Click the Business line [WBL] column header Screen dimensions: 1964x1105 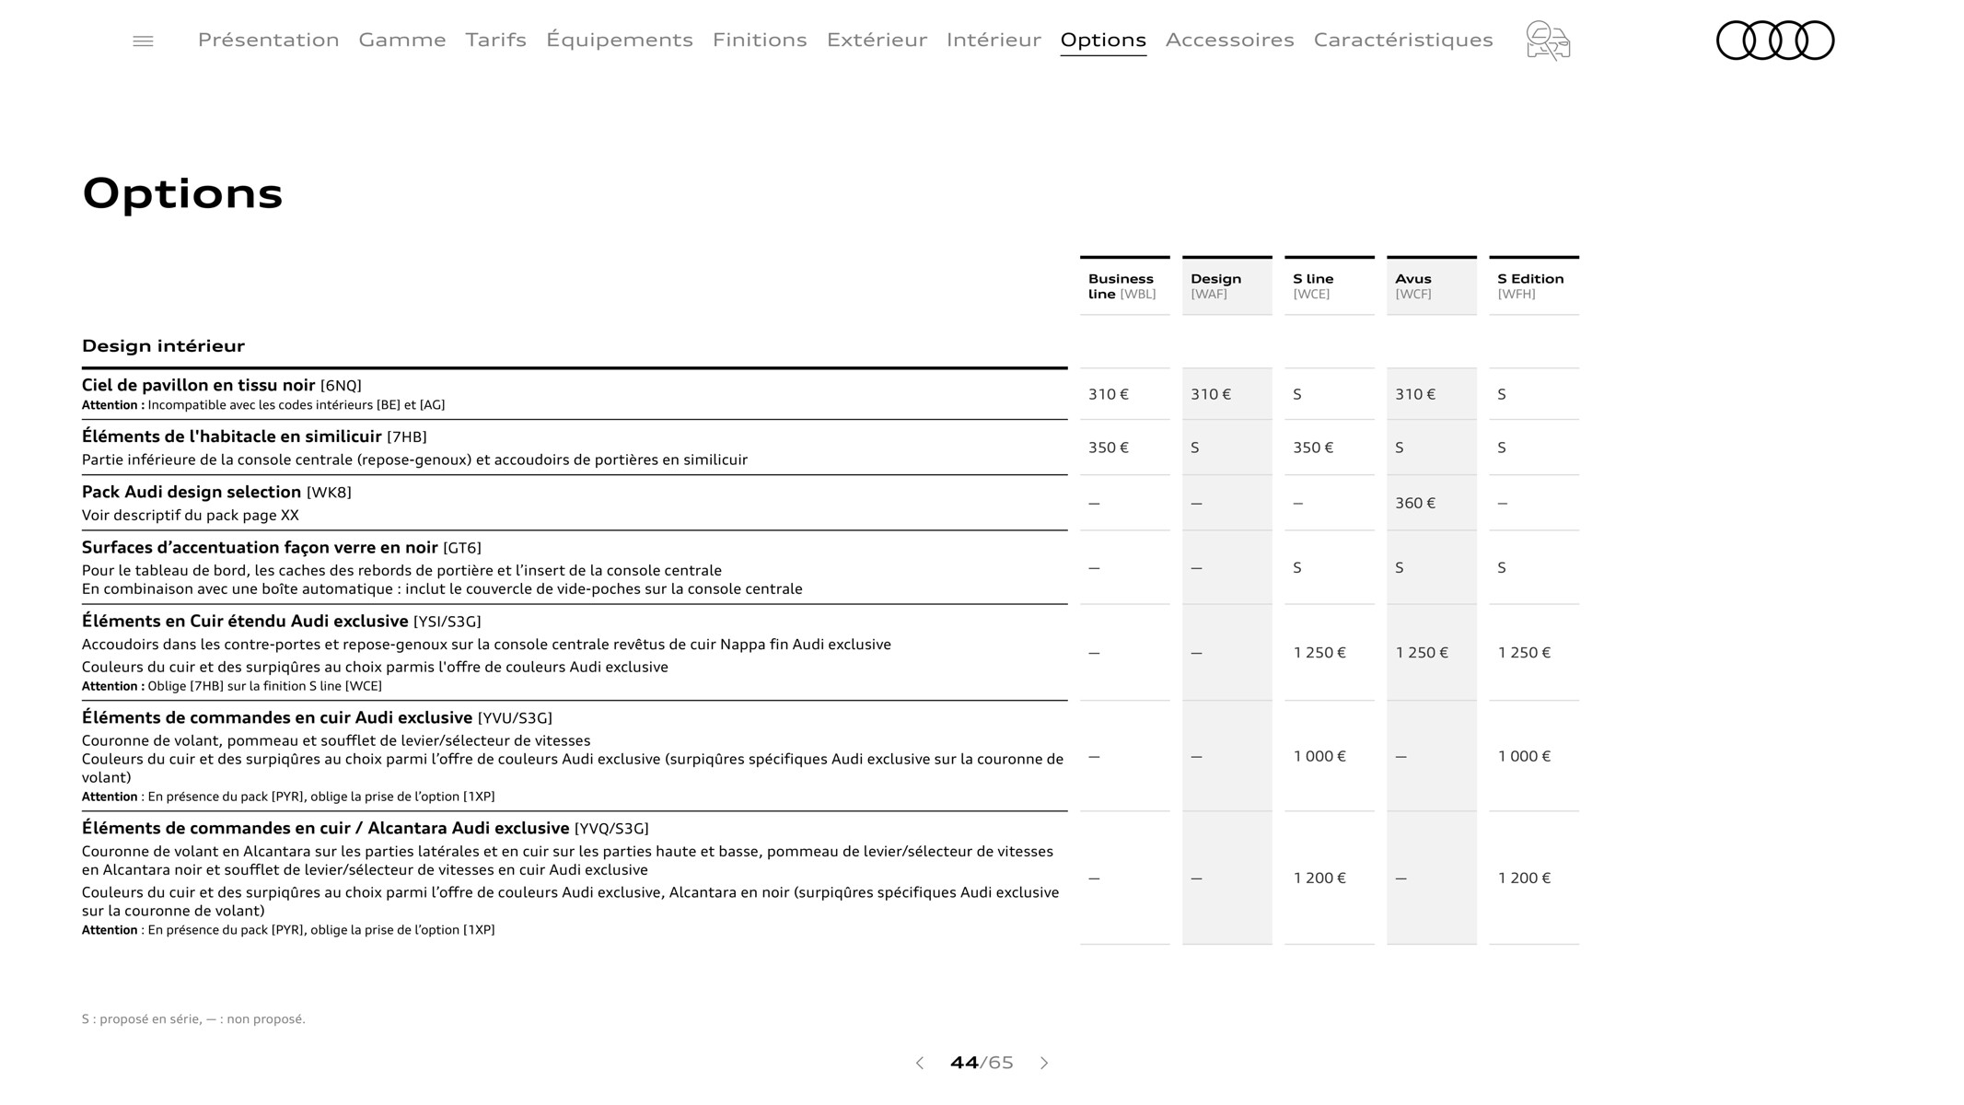click(1125, 286)
